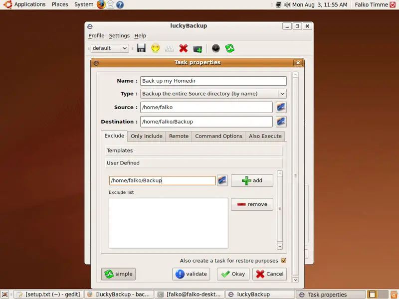Switch to setup.txt gedit taskbar window
Viewport: 399px width, 299px height.
[x=48, y=295]
